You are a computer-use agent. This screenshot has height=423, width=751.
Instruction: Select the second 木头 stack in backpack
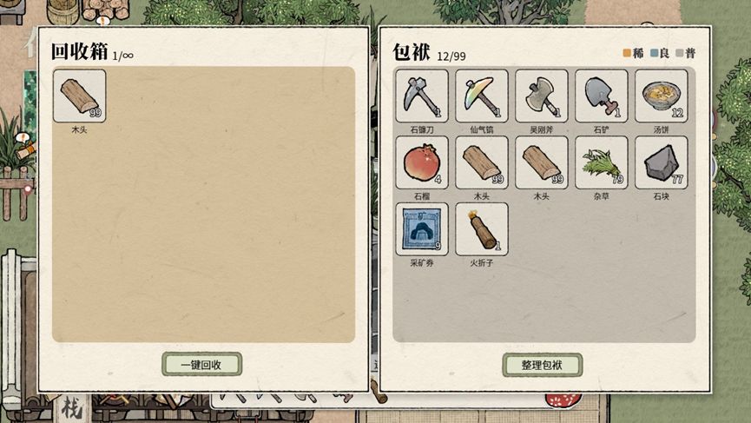(542, 162)
